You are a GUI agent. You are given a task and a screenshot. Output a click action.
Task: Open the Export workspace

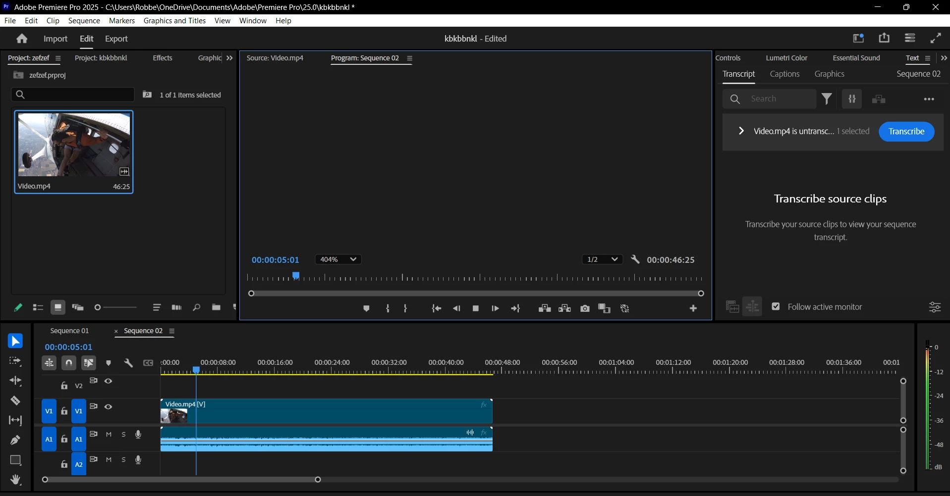tap(116, 39)
